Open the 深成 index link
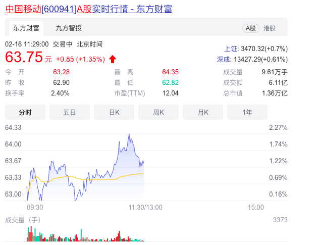 pos(223,60)
